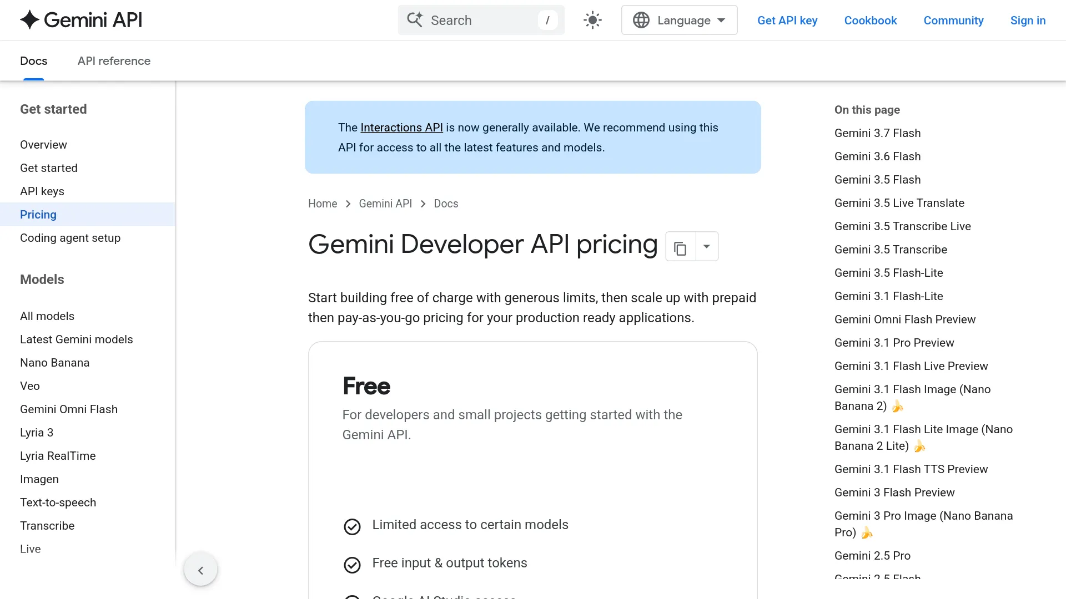Screen dimensions: 1066x599
Task: Open Get API key link
Action: coord(787,21)
